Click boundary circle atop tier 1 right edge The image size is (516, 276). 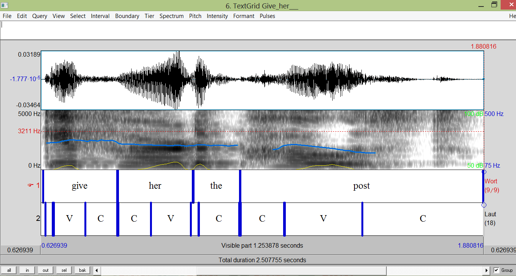click(x=484, y=172)
